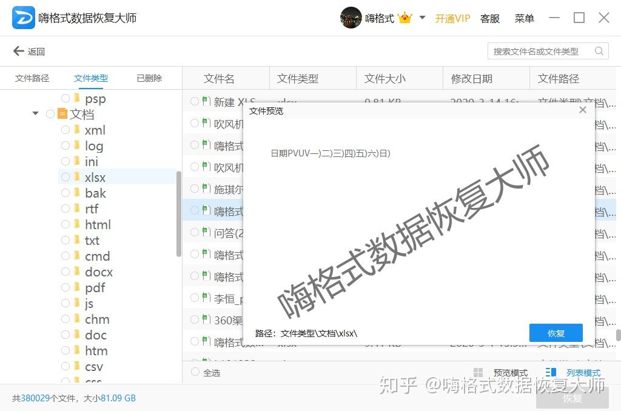Viewport: 621px width, 411px height.
Task: Select the doc type radio button
Action: (65, 335)
